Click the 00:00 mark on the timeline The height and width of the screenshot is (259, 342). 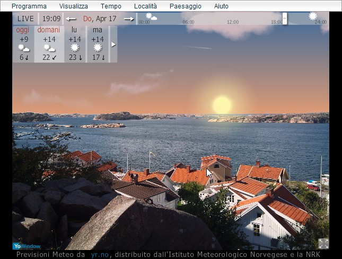(144, 22)
